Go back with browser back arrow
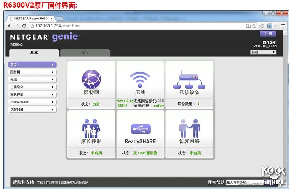The image size is (291, 189). coord(10,26)
